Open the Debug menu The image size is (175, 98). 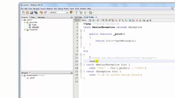click(60, 9)
